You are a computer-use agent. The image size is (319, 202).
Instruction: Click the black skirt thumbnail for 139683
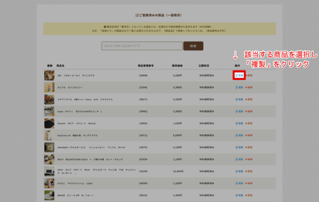pyautogui.click(x=49, y=123)
